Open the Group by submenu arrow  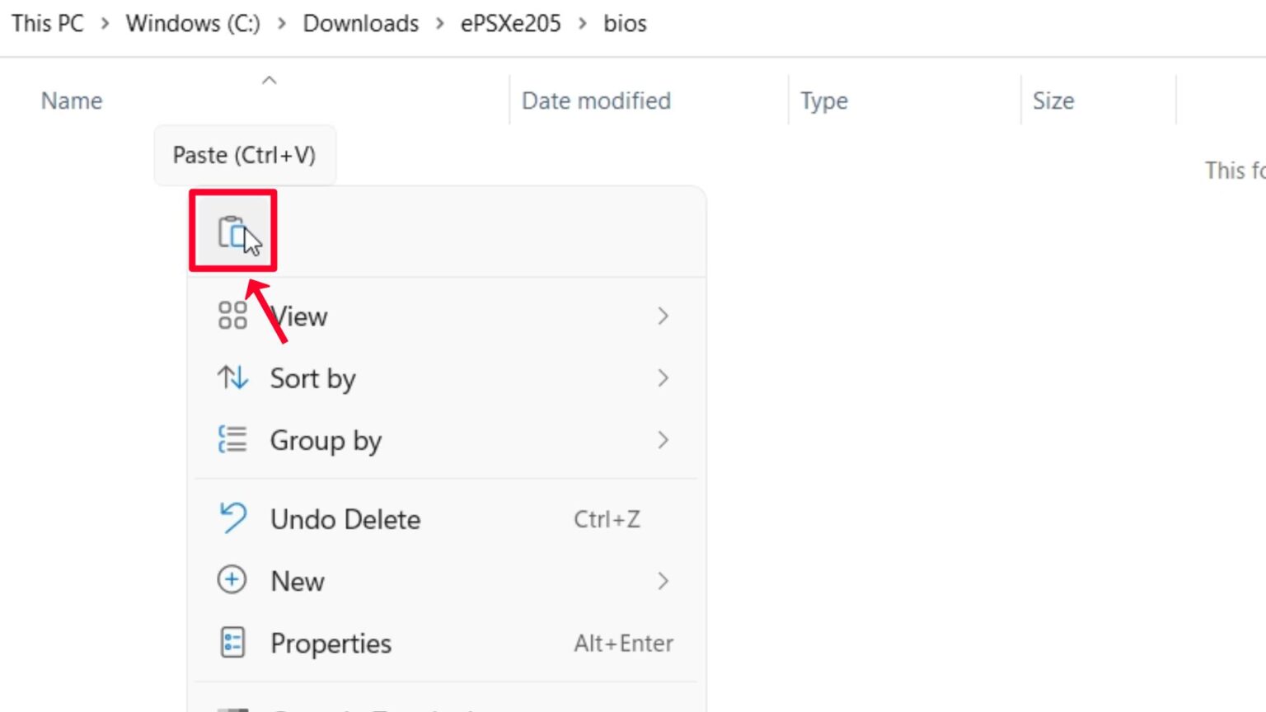663,440
